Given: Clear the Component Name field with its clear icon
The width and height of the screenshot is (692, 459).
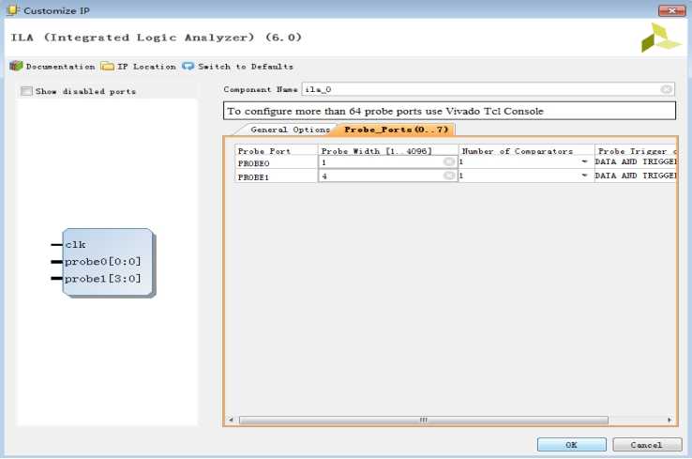Looking at the screenshot, I should (666, 90).
